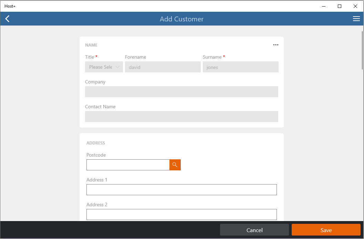The image size is (364, 239).
Task: Search postcode with magnifier button
Action: (x=175, y=165)
